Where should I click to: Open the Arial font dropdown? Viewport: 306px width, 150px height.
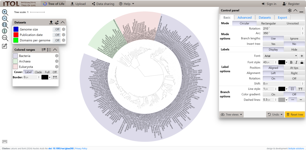click(x=281, y=56)
